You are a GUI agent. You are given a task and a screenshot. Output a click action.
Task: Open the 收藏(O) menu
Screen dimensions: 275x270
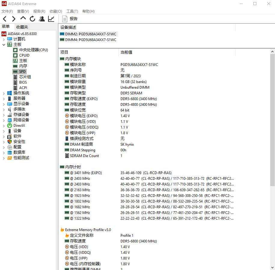tap(56, 11)
